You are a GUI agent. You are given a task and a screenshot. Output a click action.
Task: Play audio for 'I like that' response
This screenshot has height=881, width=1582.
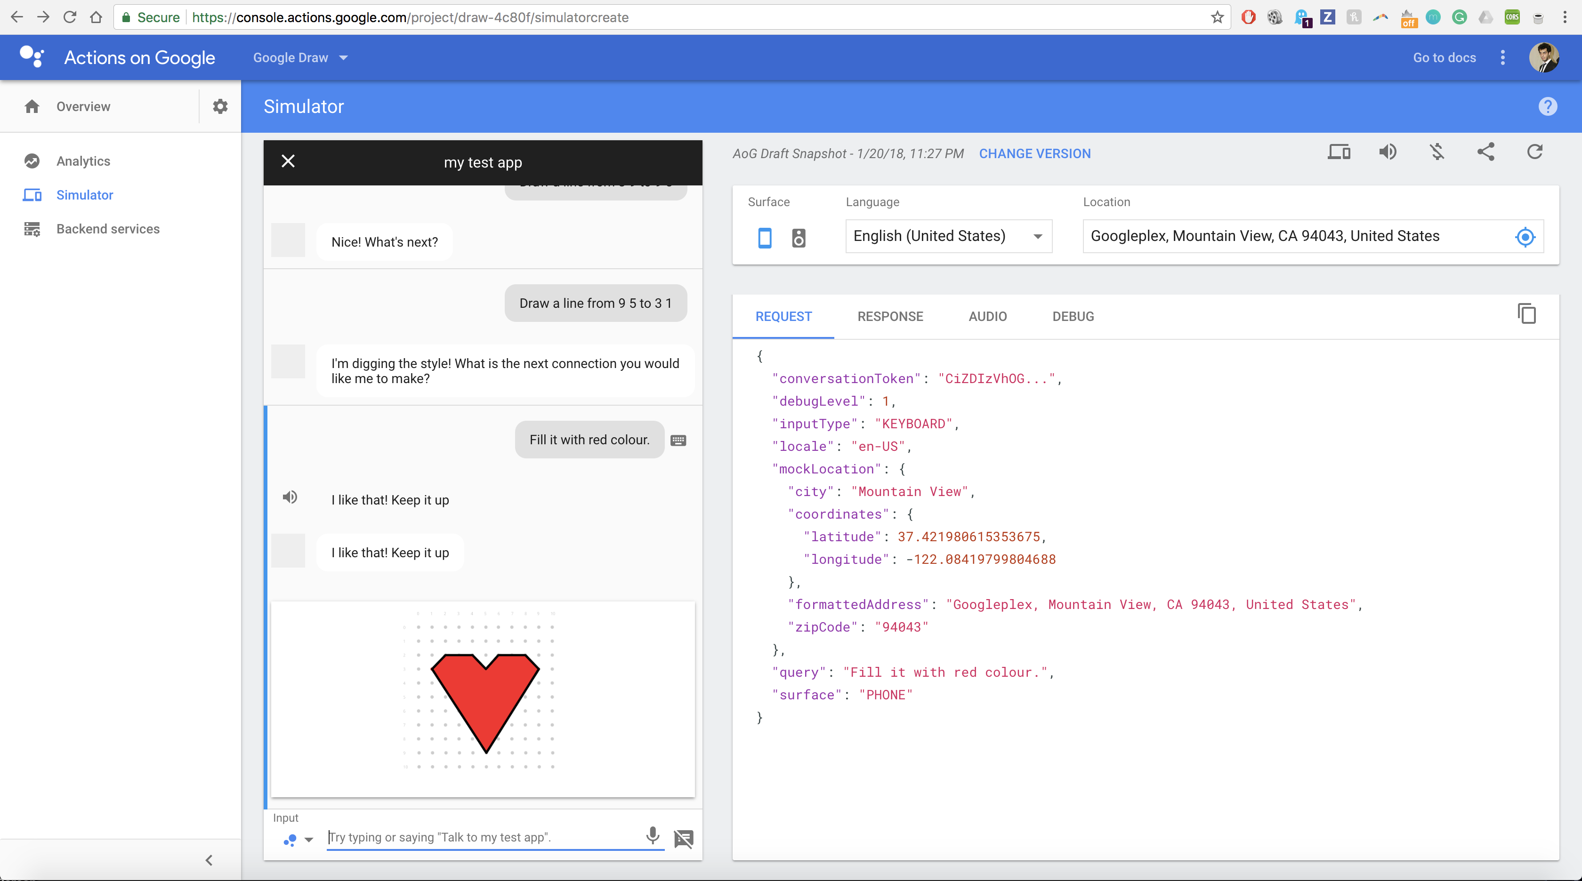(290, 497)
